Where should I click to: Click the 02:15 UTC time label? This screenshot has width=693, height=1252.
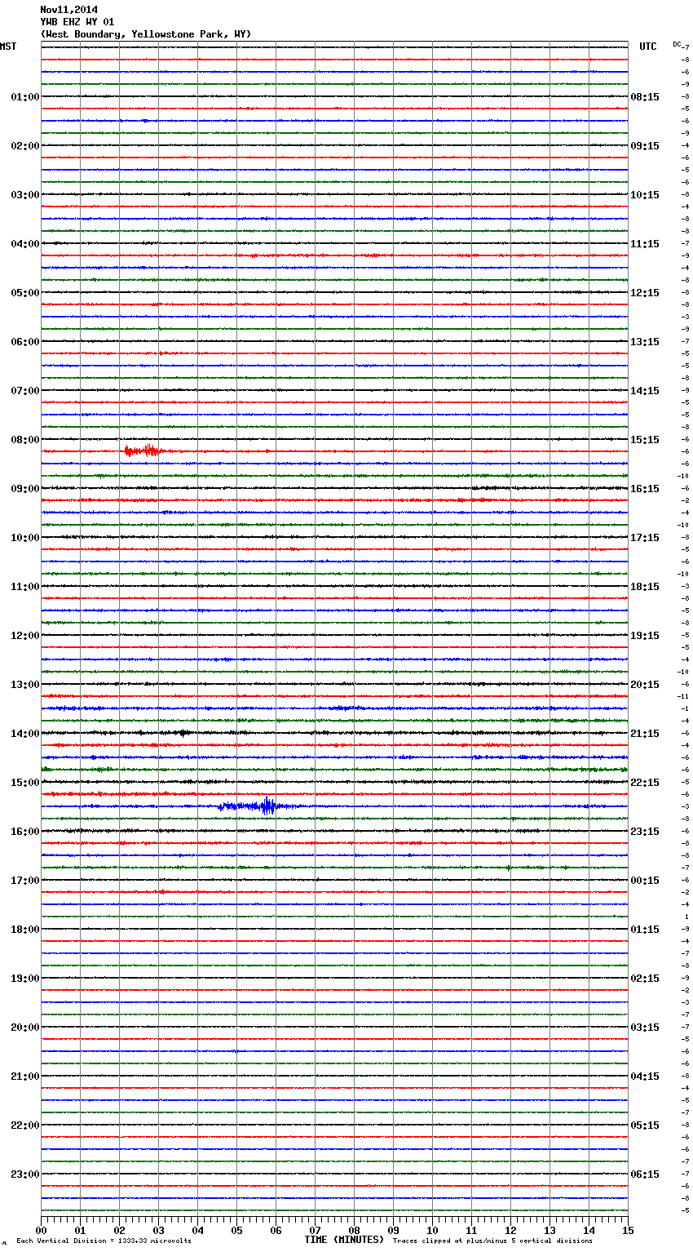(x=645, y=979)
